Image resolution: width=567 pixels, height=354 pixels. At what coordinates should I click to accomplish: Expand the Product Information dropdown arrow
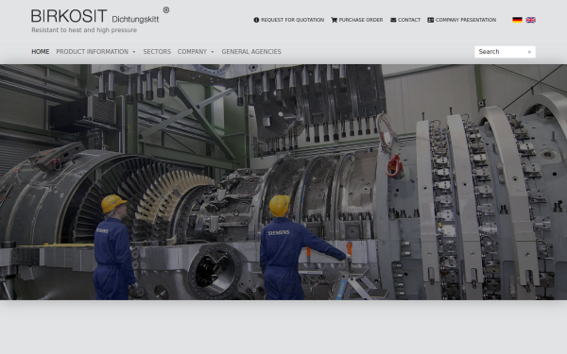[134, 52]
